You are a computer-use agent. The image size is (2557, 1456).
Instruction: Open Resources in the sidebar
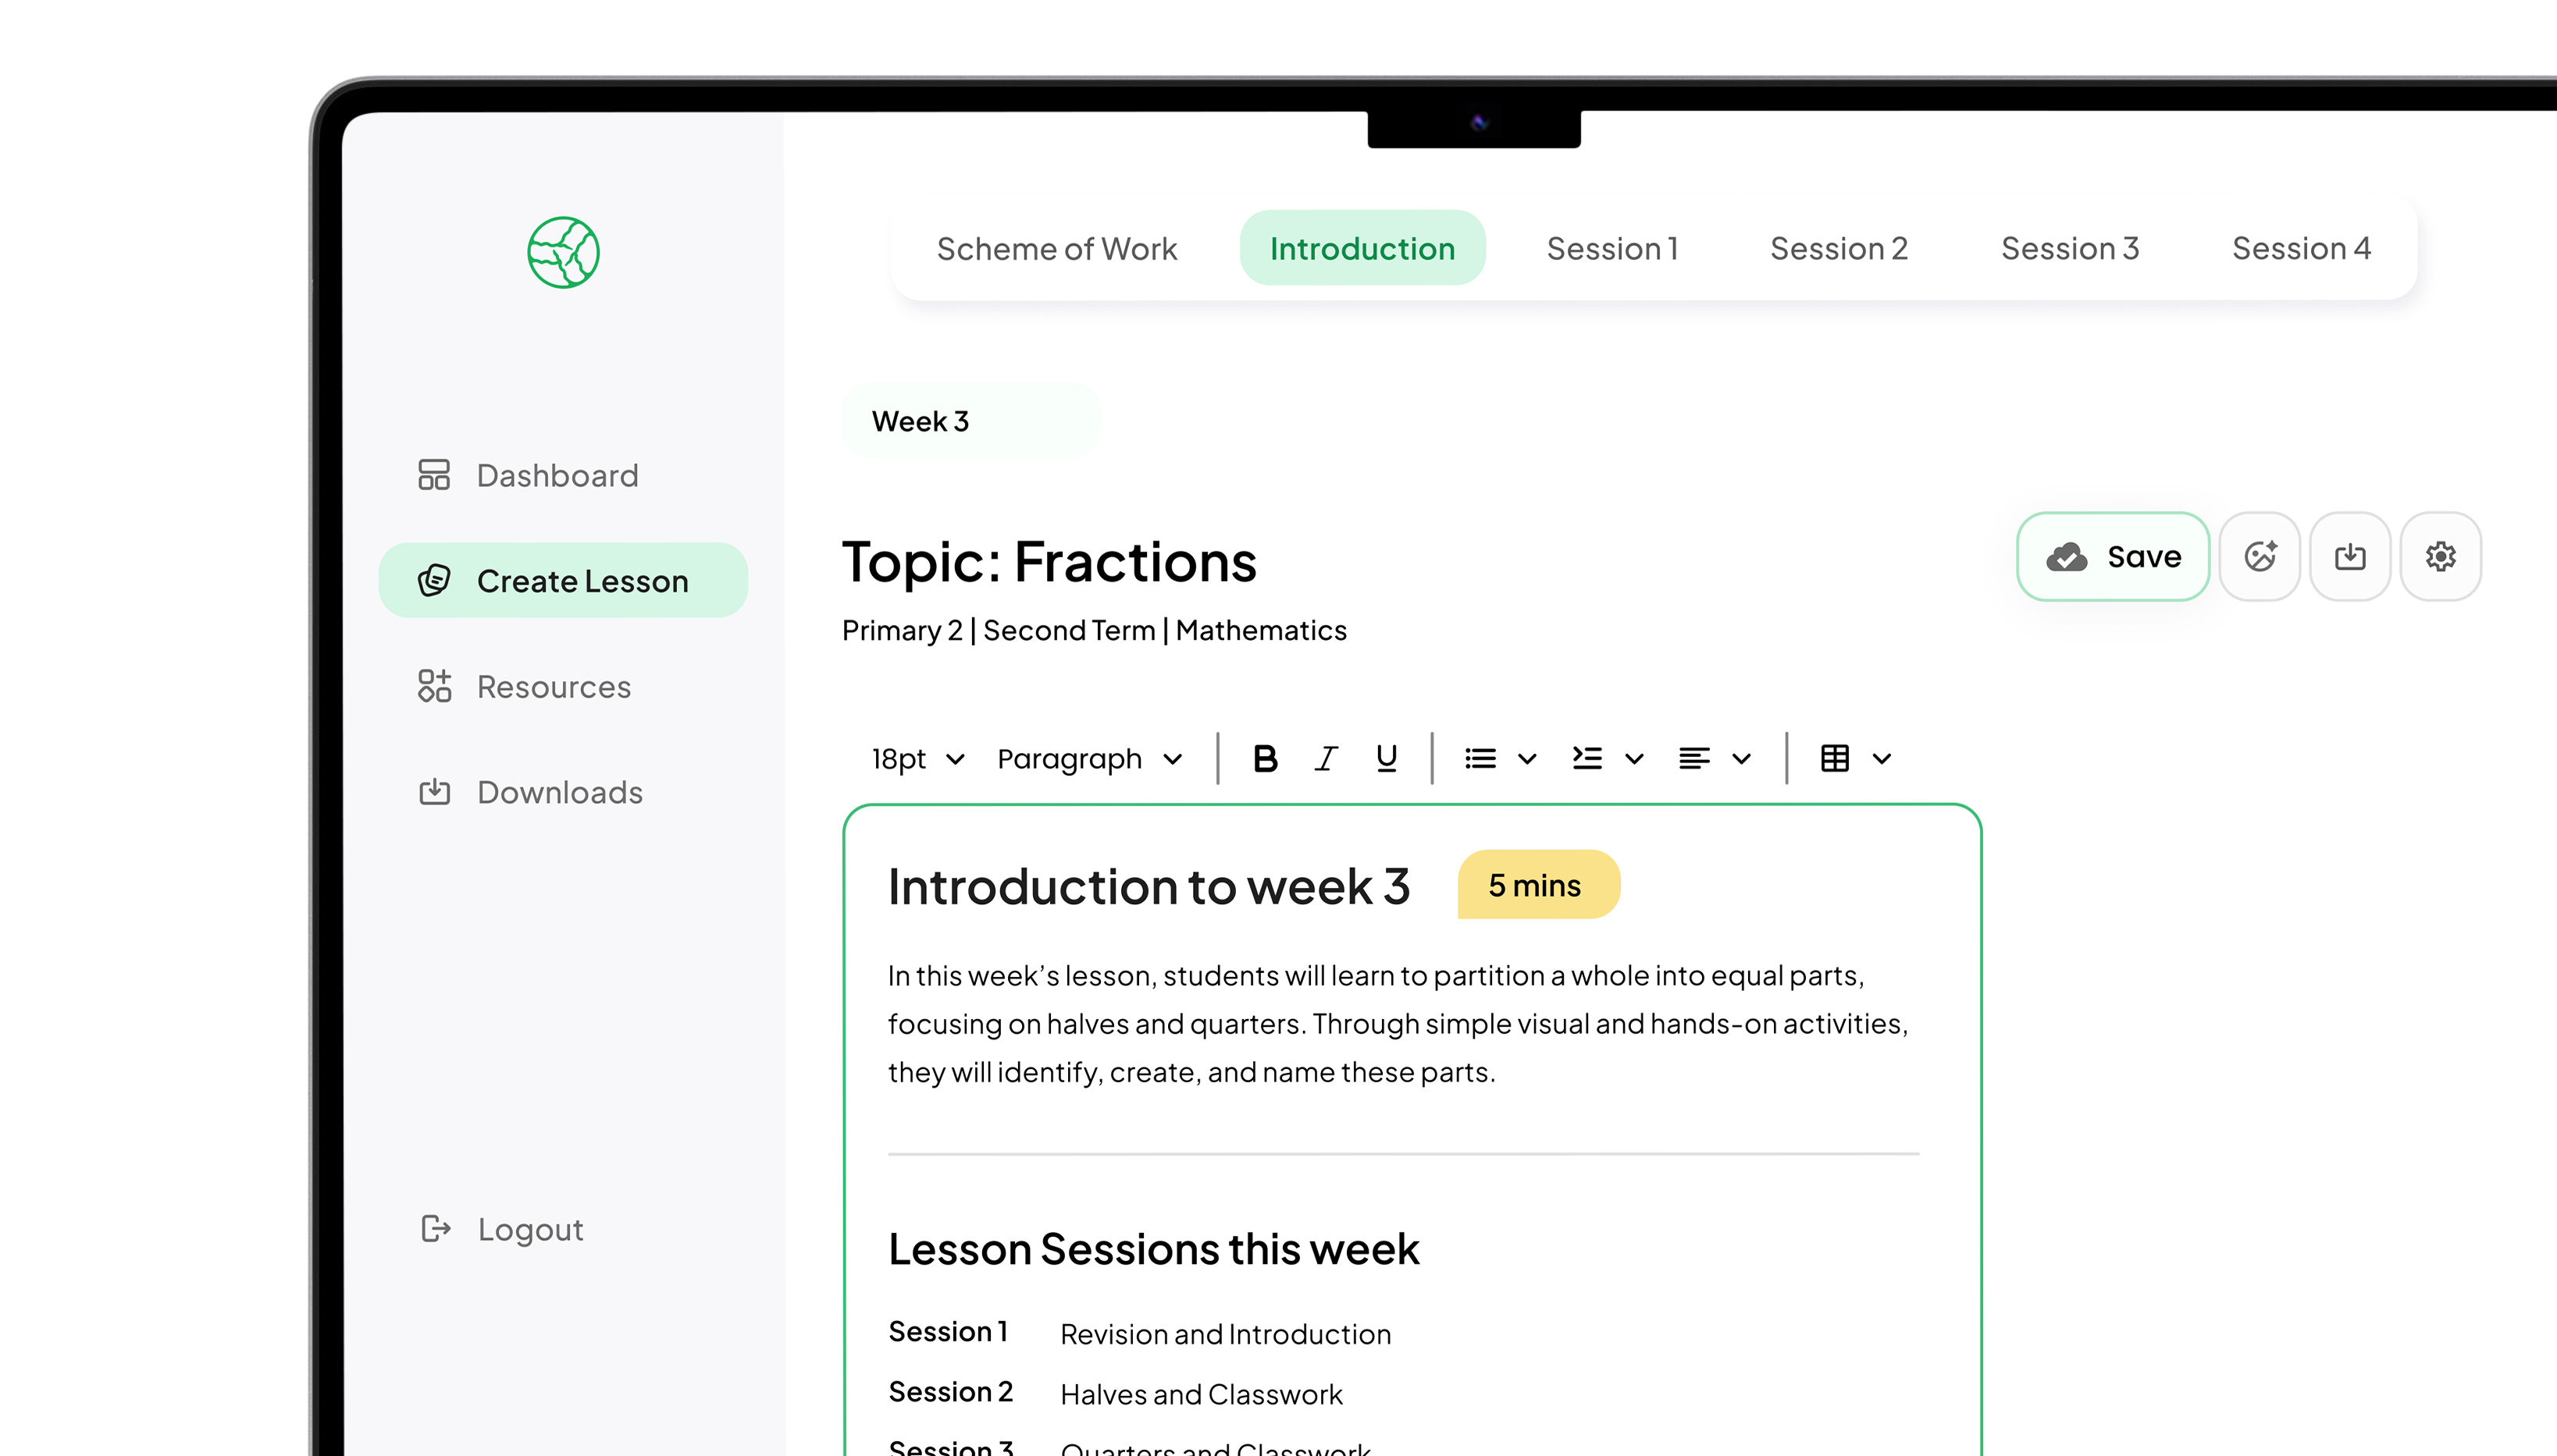[554, 686]
